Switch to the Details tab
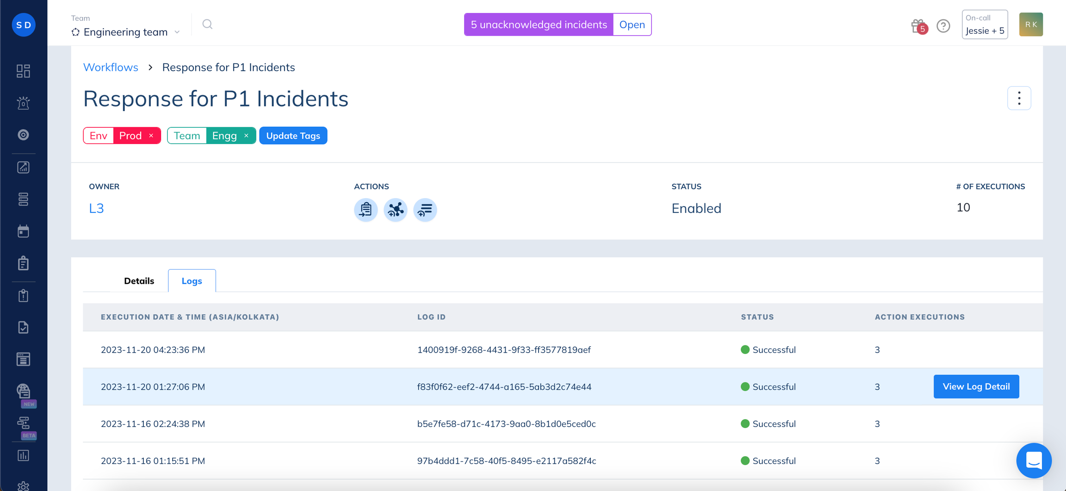The image size is (1066, 491). [x=139, y=281]
